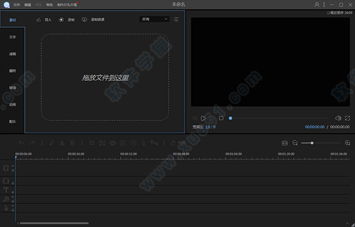Toggle the list view icon
This screenshot has height=227, width=355.
[x=176, y=19]
